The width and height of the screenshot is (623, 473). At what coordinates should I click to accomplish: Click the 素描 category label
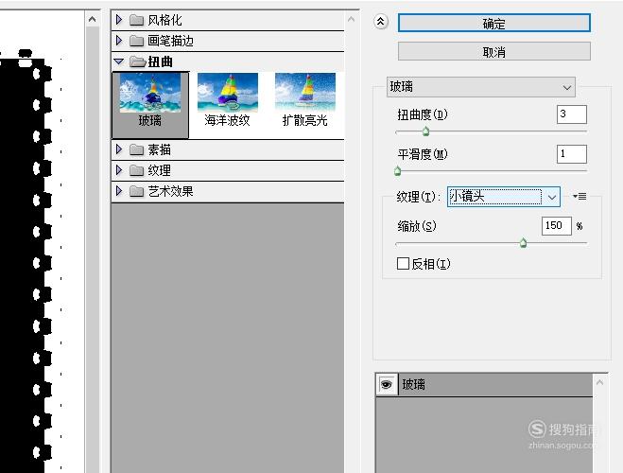160,149
